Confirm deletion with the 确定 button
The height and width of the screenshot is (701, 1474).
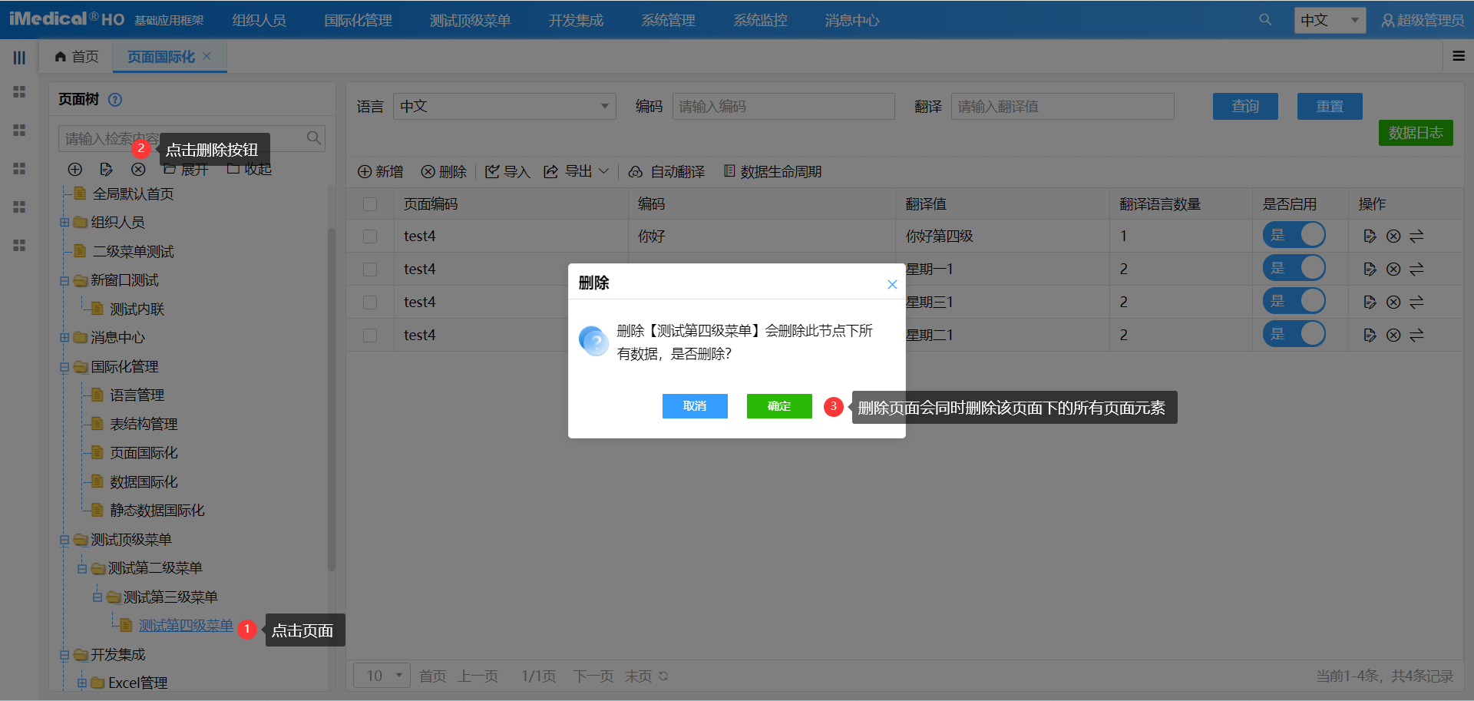tap(779, 406)
